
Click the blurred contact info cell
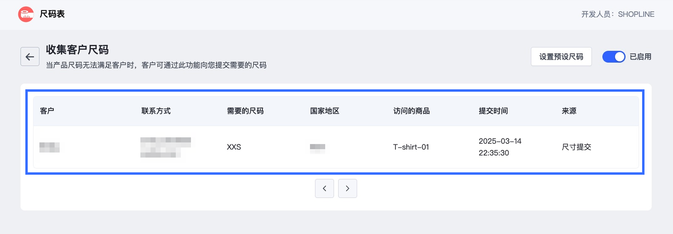click(x=165, y=147)
